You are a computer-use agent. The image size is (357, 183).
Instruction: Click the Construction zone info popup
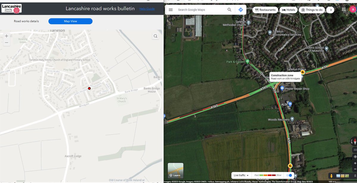pos(285,77)
